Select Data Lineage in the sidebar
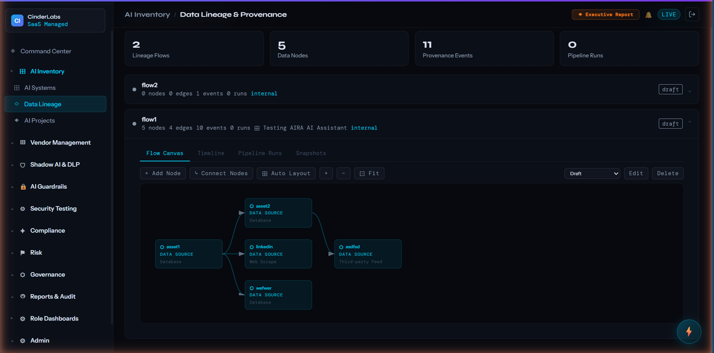Screen dimensions: 714x353 [x=55, y=104]
